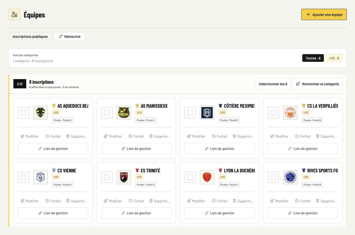The height and width of the screenshot is (235, 355).
Task: Click Modifier on CS Vienne card
Action: [x=30, y=201]
